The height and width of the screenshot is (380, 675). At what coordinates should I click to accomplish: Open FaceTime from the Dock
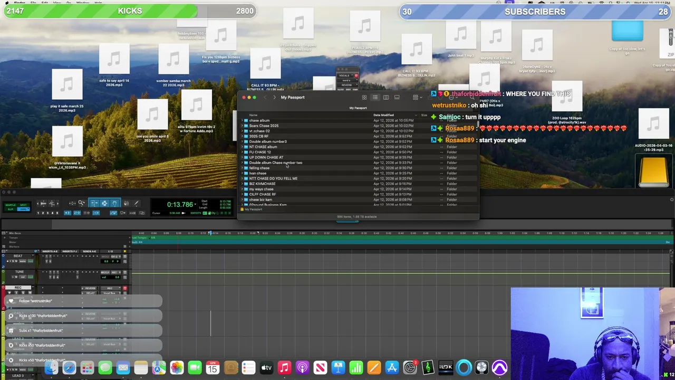195,368
